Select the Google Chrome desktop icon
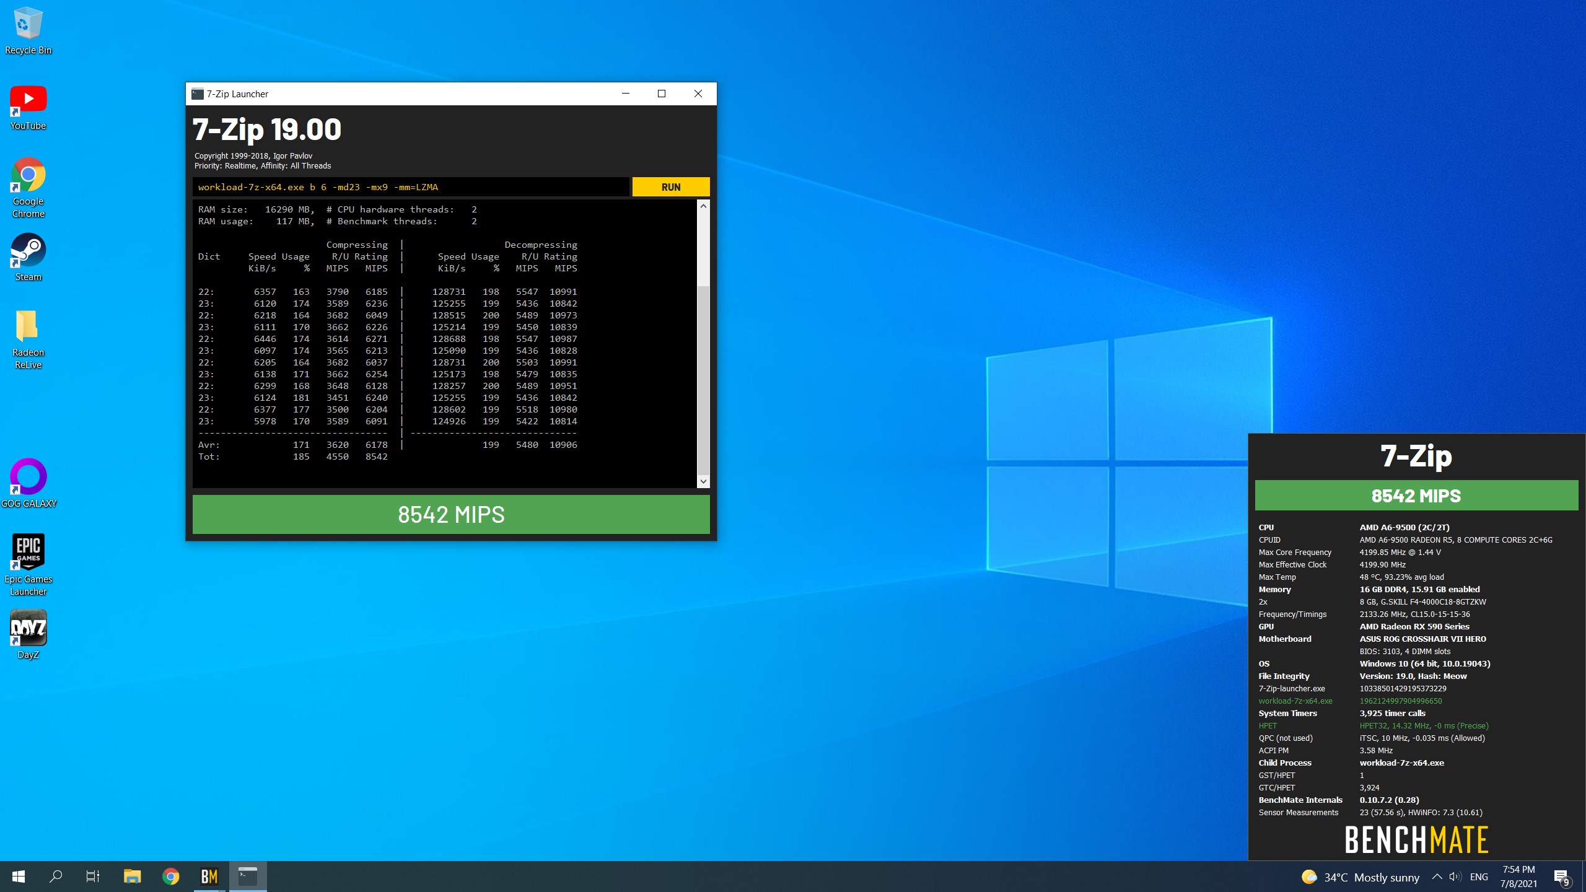Viewport: 1586px width, 892px height. pyautogui.click(x=28, y=188)
